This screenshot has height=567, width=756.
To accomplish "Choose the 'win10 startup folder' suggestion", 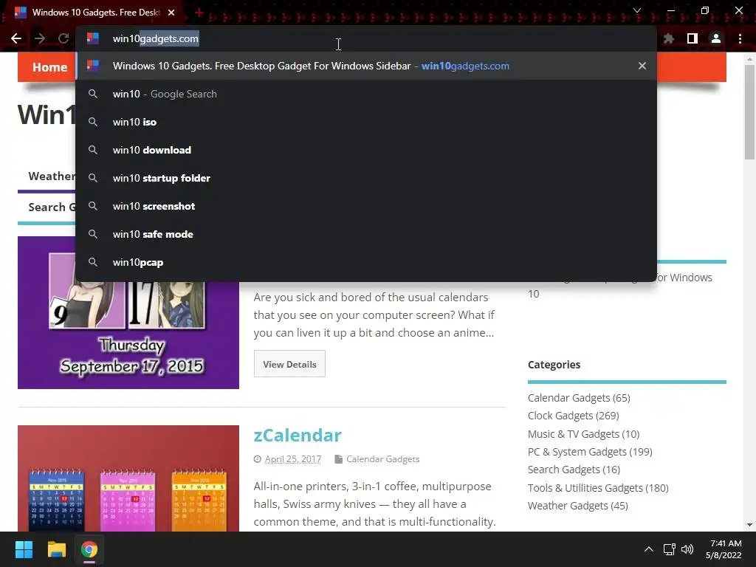I will (366, 178).
